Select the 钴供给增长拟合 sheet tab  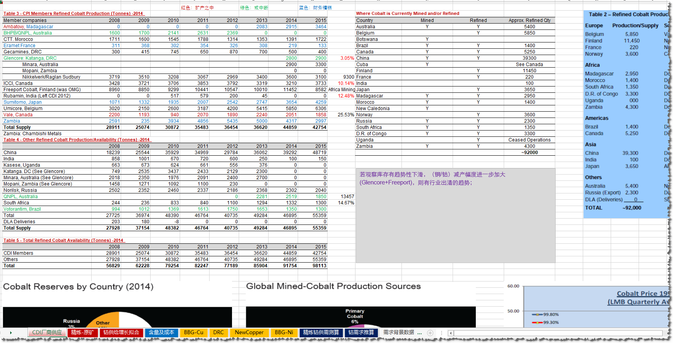121,333
